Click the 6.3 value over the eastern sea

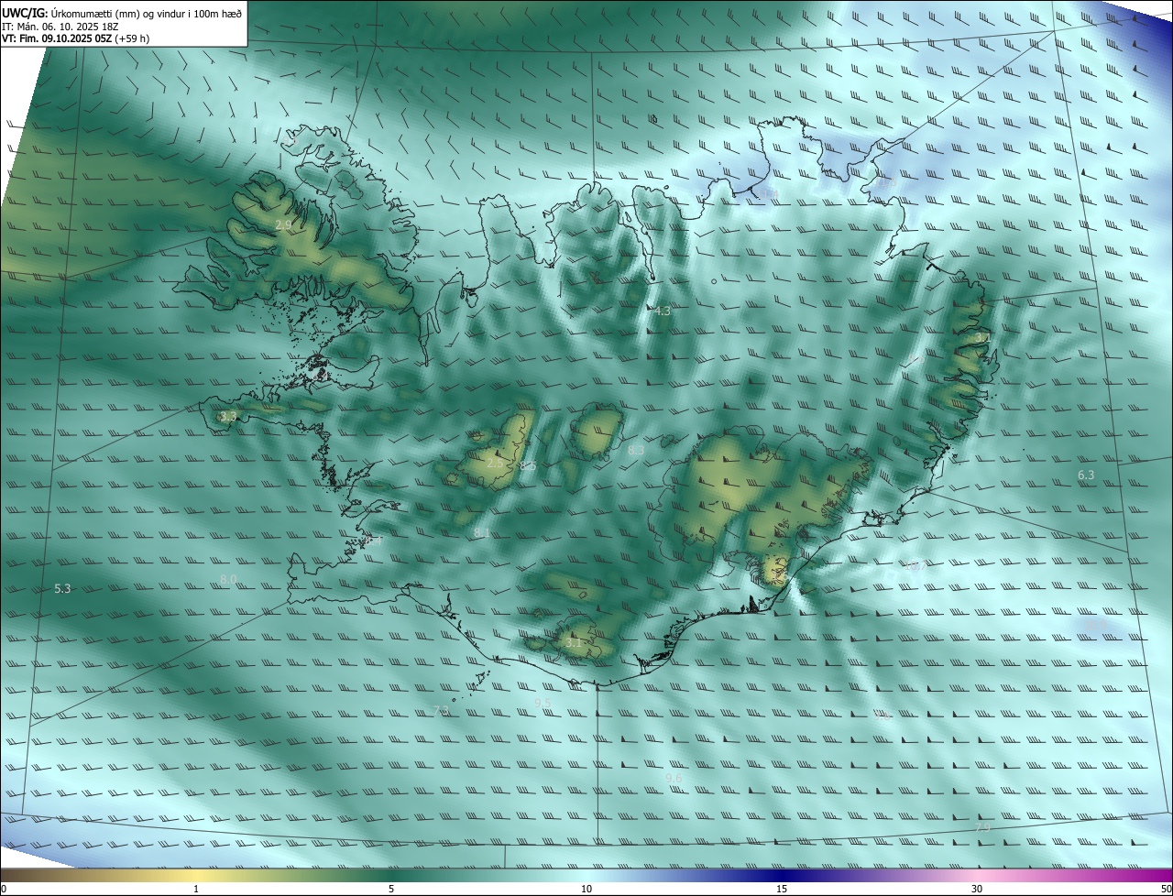[1086, 475]
